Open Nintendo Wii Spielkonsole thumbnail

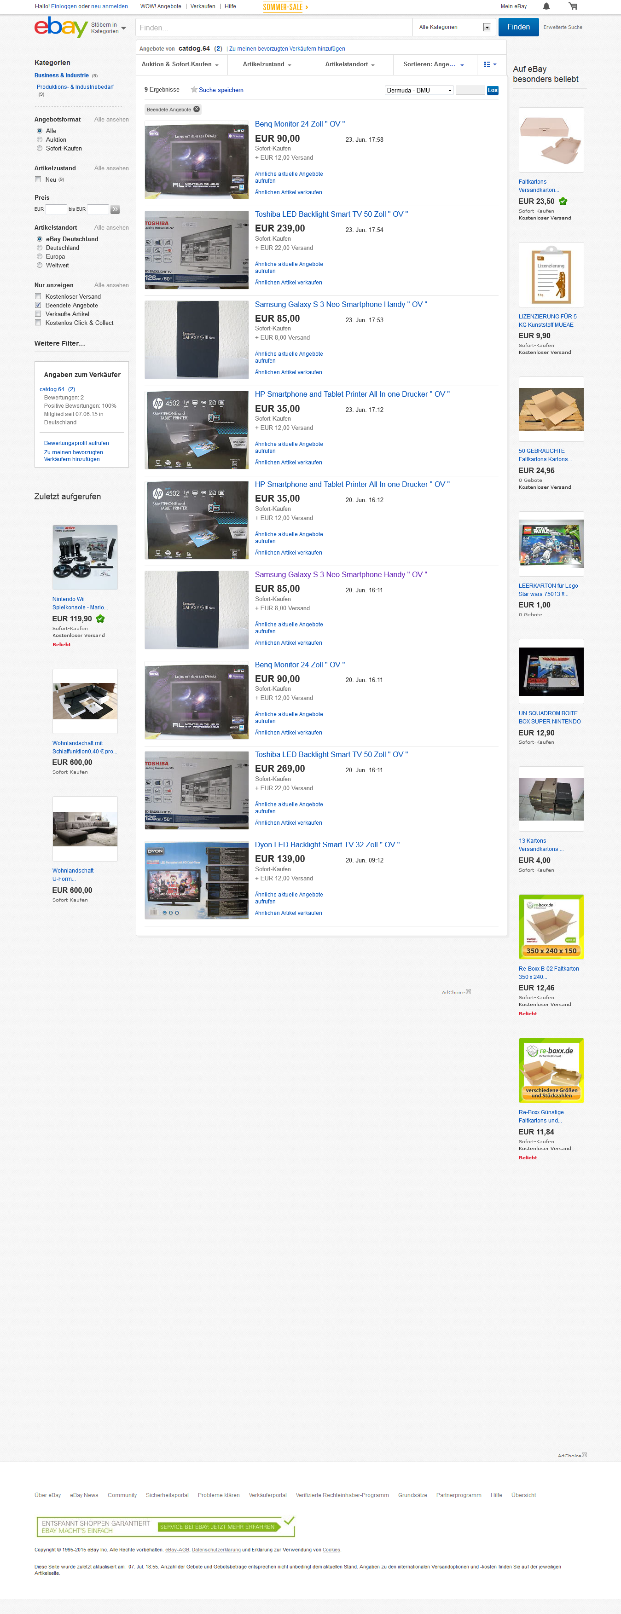[x=85, y=557]
